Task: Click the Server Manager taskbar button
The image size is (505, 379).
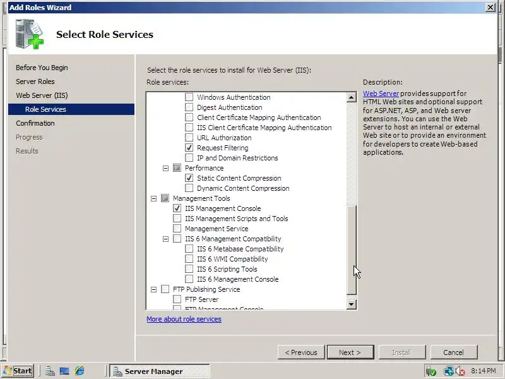Action: pyautogui.click(x=160, y=371)
